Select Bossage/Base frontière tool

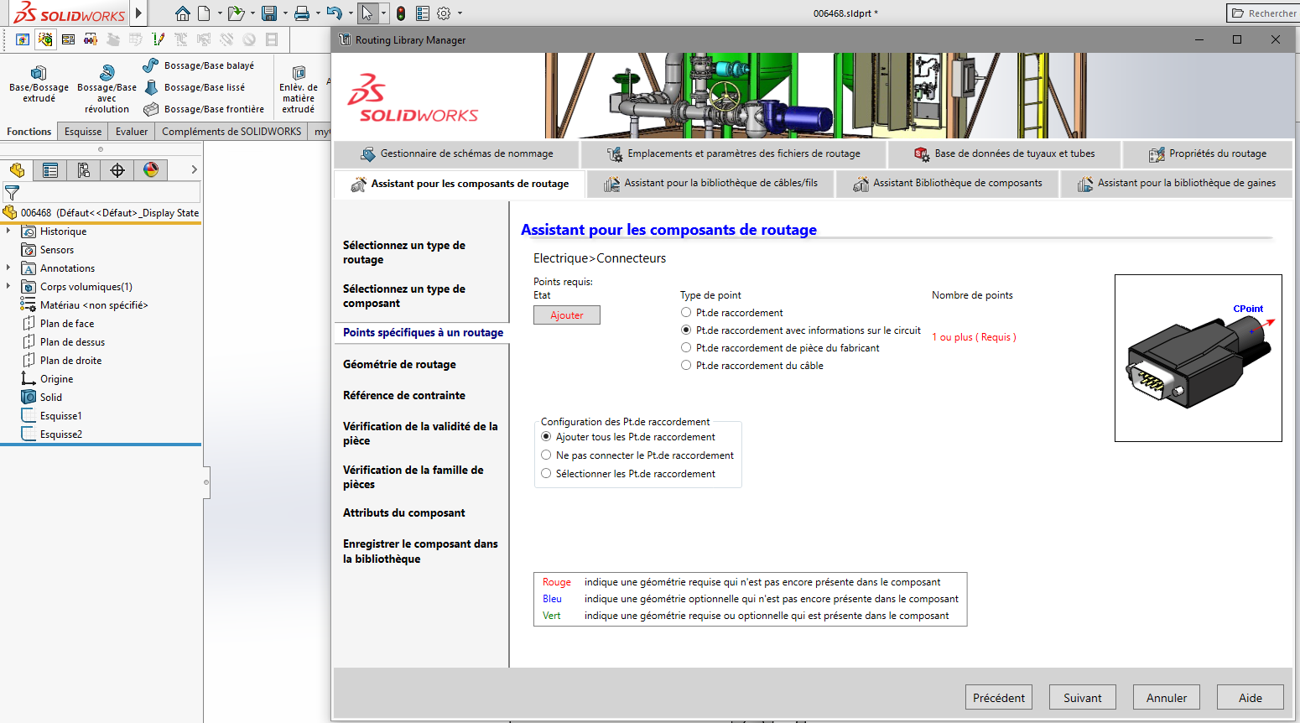(204, 109)
